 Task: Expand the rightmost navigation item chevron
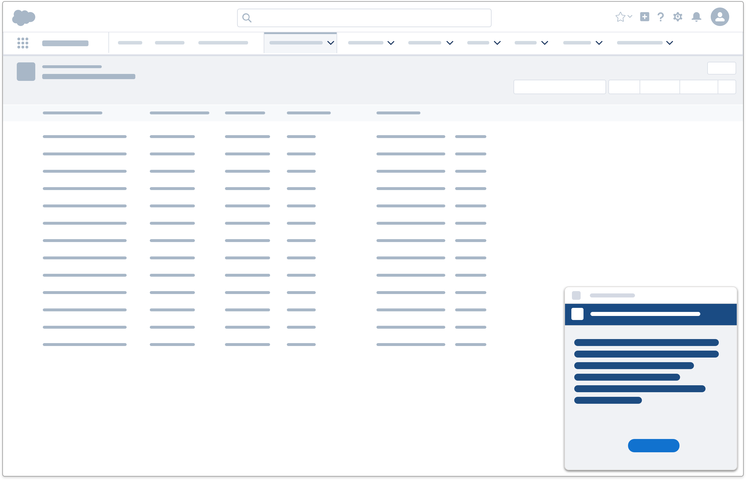669,43
